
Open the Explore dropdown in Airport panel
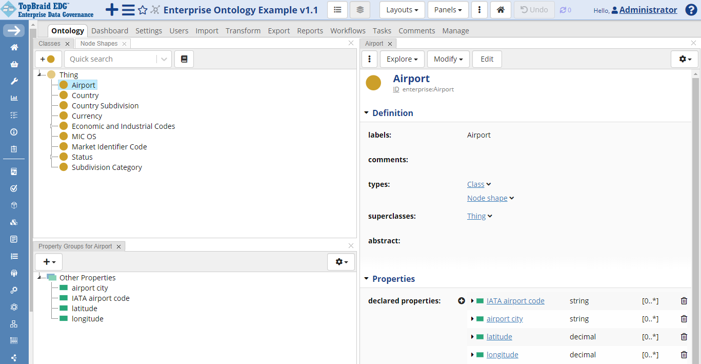click(402, 59)
